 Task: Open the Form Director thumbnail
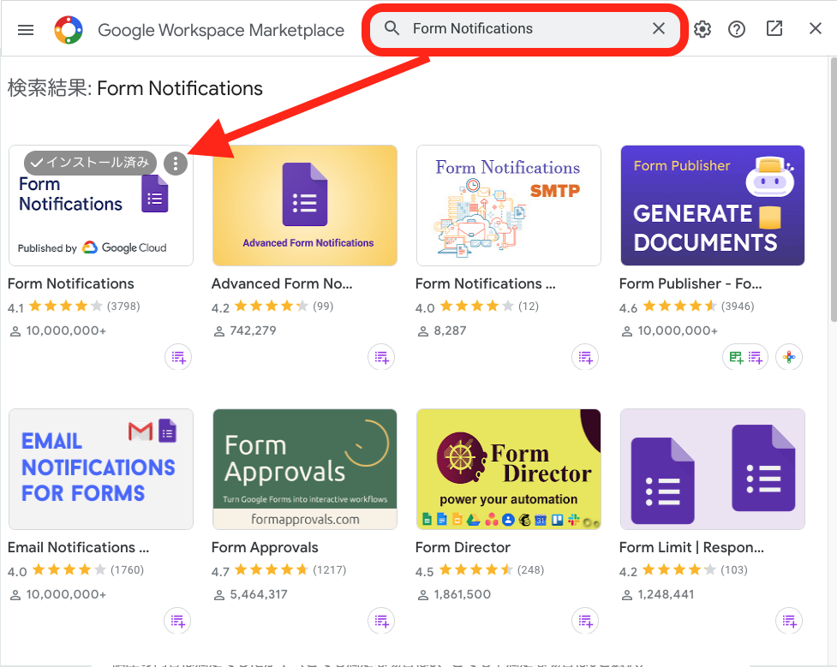[x=509, y=469]
